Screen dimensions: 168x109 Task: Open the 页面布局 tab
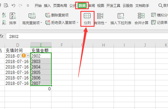pyautogui.click(x=60, y=5)
